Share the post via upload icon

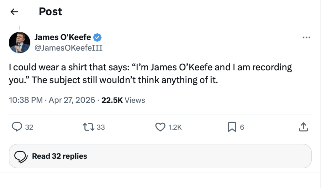(304, 127)
